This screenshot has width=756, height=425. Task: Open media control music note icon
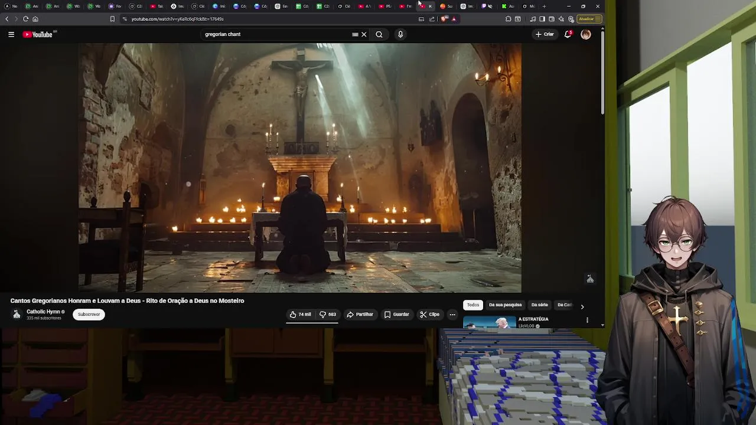click(x=533, y=19)
